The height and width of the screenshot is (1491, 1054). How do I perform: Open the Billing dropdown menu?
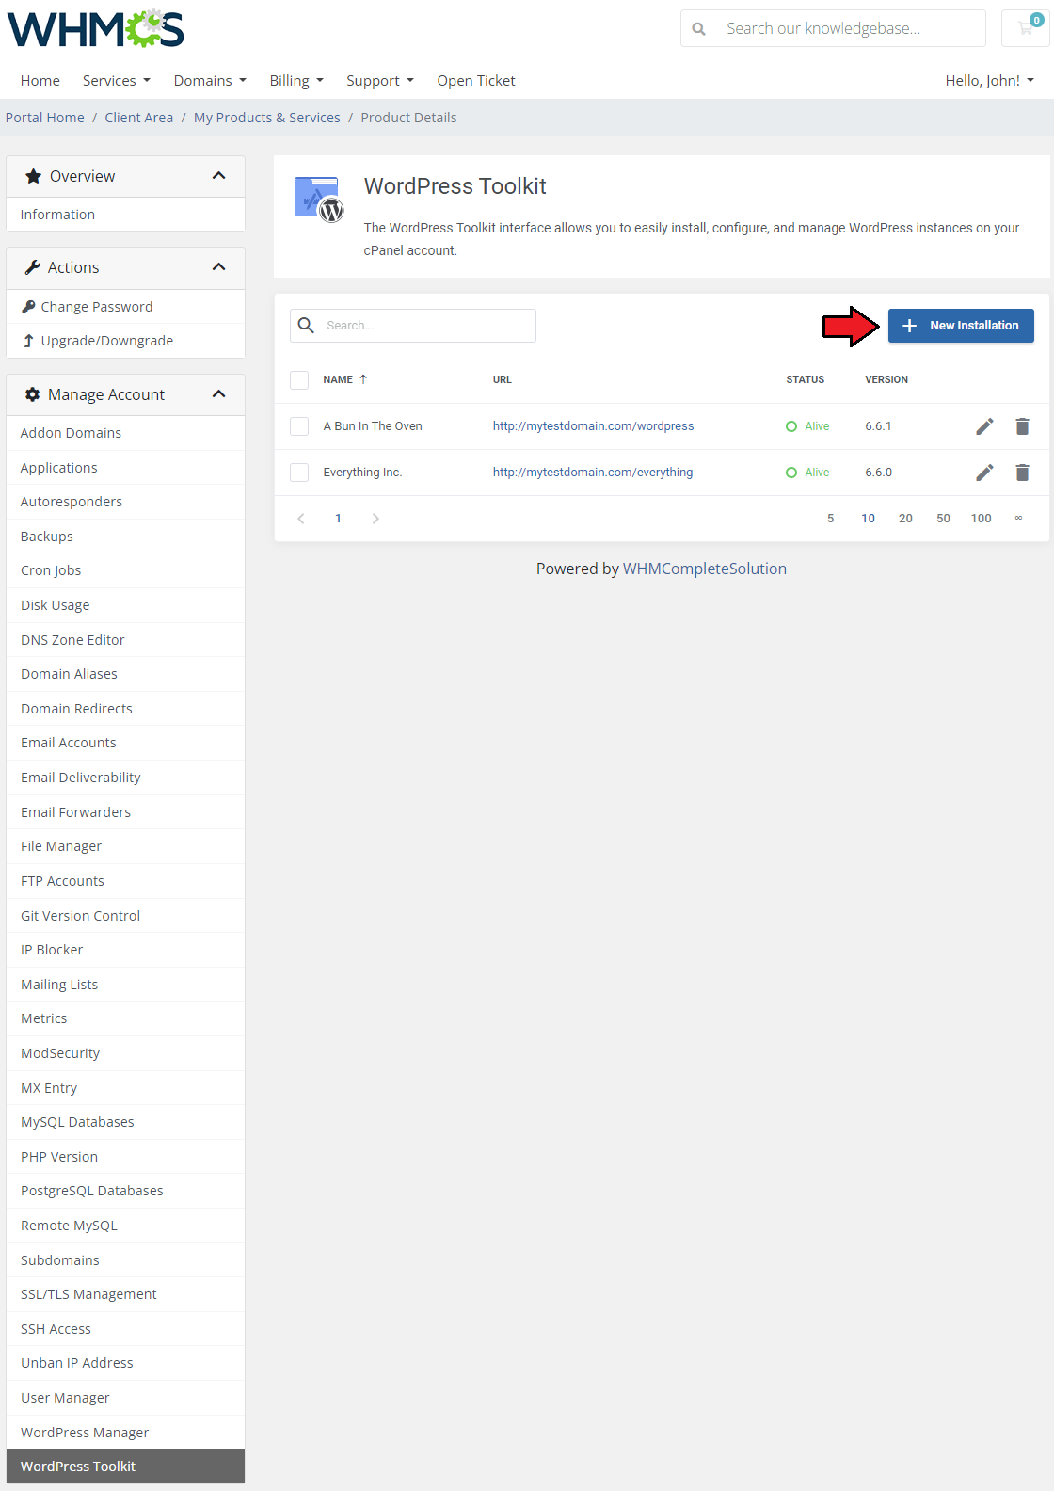click(296, 81)
